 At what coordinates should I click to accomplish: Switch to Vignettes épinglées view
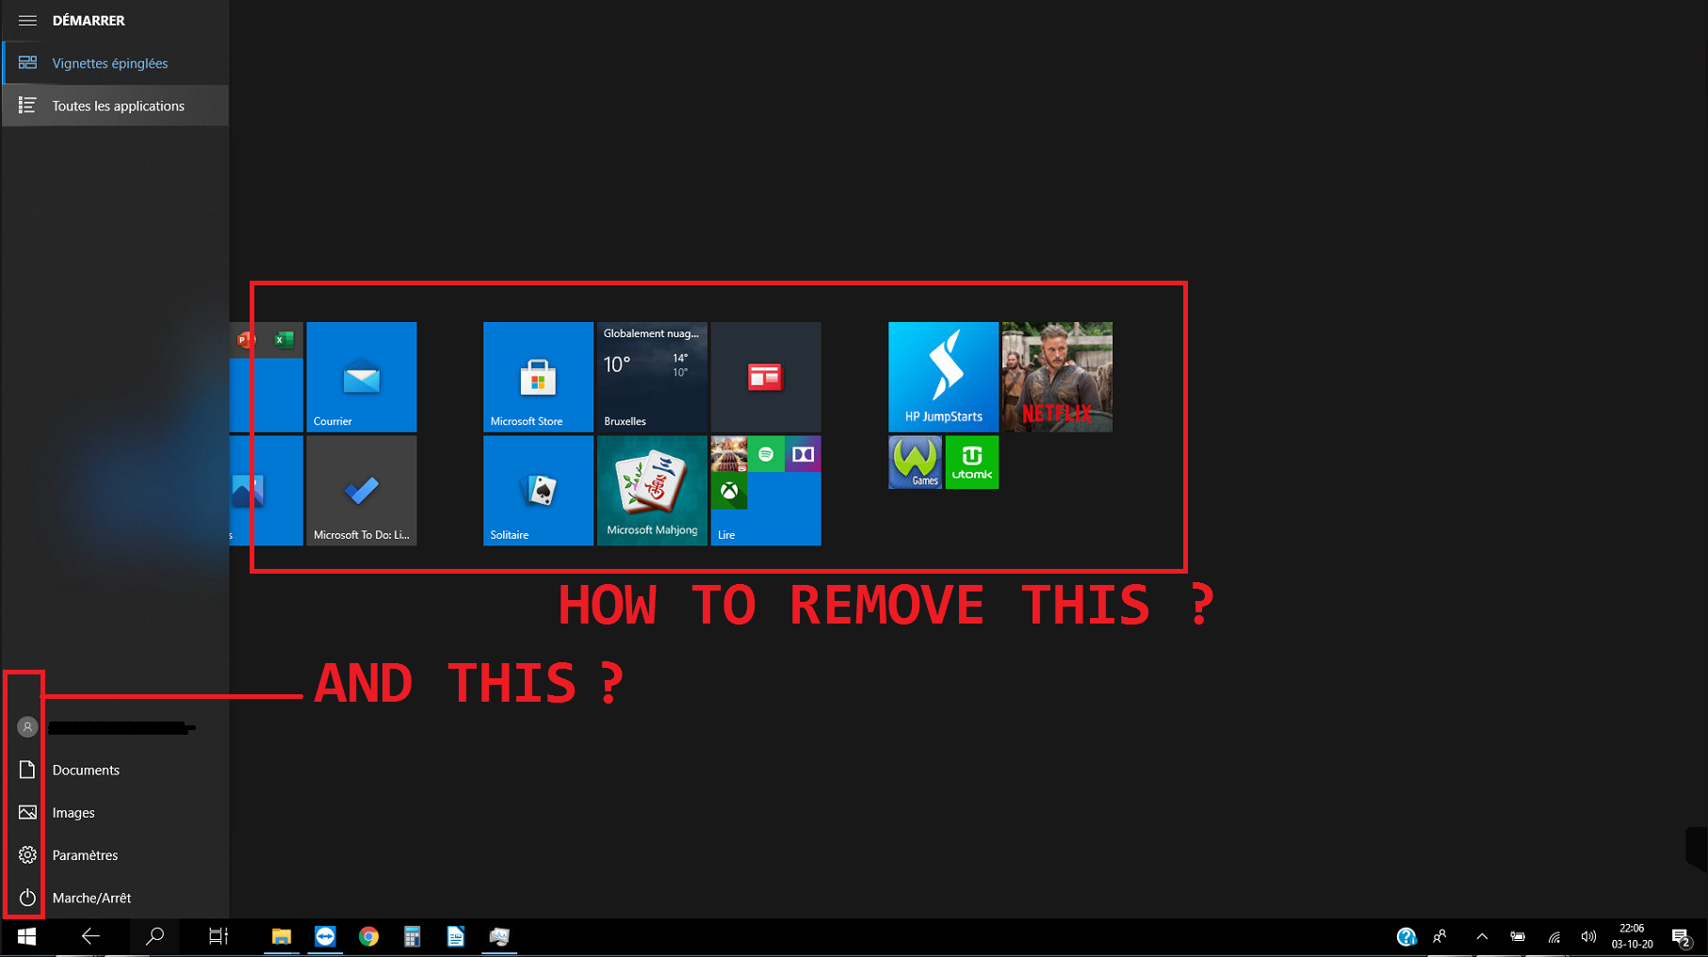[115, 63]
